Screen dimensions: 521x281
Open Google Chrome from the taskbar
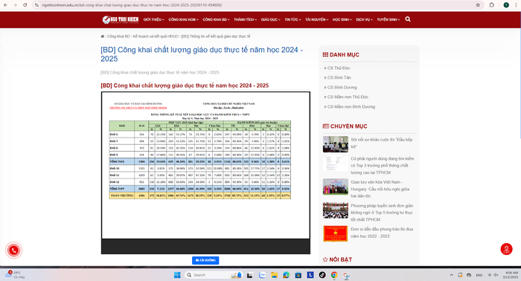pos(334,275)
